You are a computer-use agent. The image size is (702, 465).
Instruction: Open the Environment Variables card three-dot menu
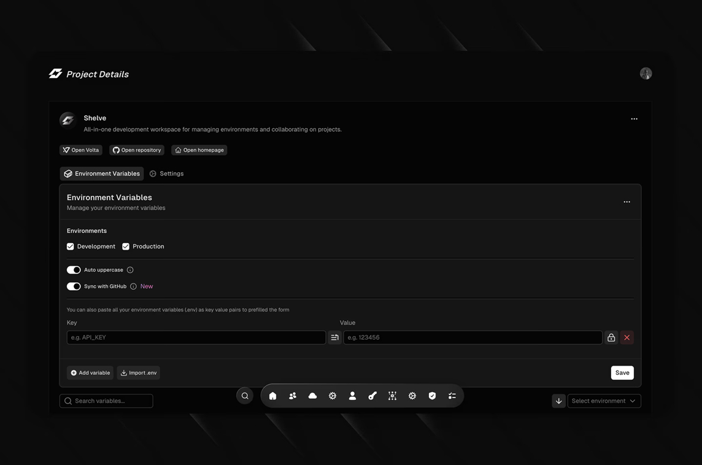[627, 202]
